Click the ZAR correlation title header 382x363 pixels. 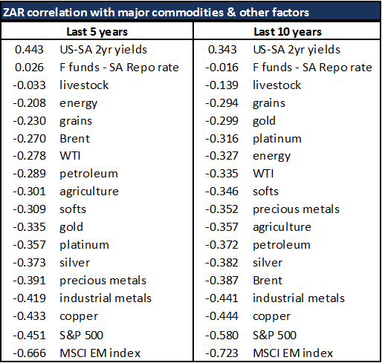pyautogui.click(x=156, y=13)
